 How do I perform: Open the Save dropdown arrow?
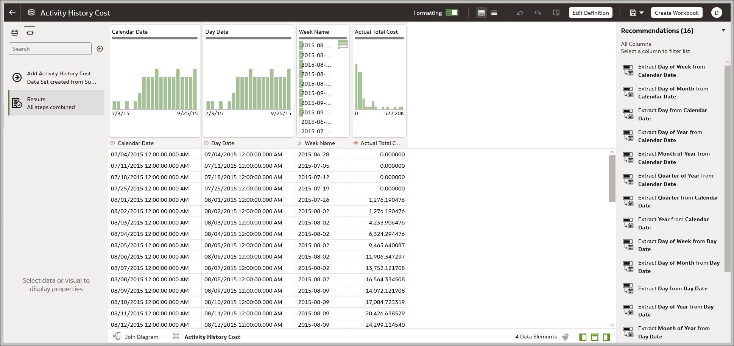coord(642,13)
